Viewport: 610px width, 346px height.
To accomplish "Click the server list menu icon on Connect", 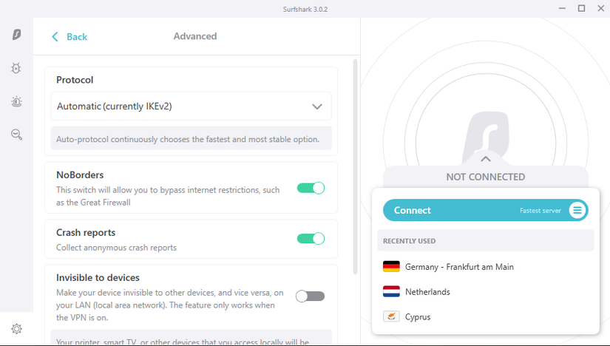I will pyautogui.click(x=577, y=210).
